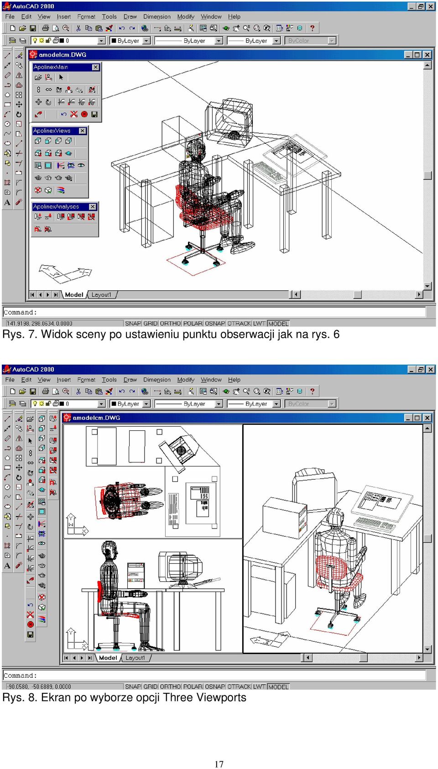438x769 pixels.
Task: Click layered colored waves icon in ApolinexViews
Action: [61, 190]
